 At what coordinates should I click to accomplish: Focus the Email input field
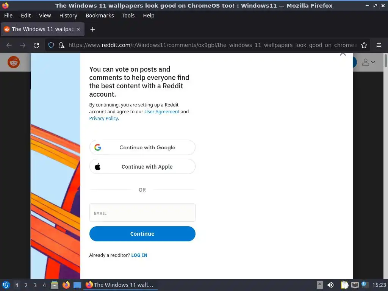[142, 213]
